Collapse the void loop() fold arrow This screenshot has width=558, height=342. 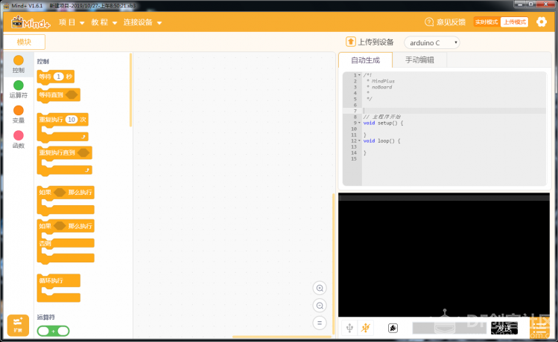pyautogui.click(x=359, y=141)
